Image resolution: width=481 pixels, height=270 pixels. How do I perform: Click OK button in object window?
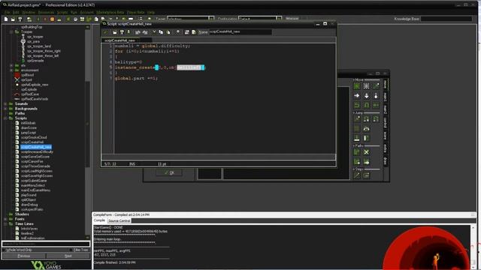169,173
